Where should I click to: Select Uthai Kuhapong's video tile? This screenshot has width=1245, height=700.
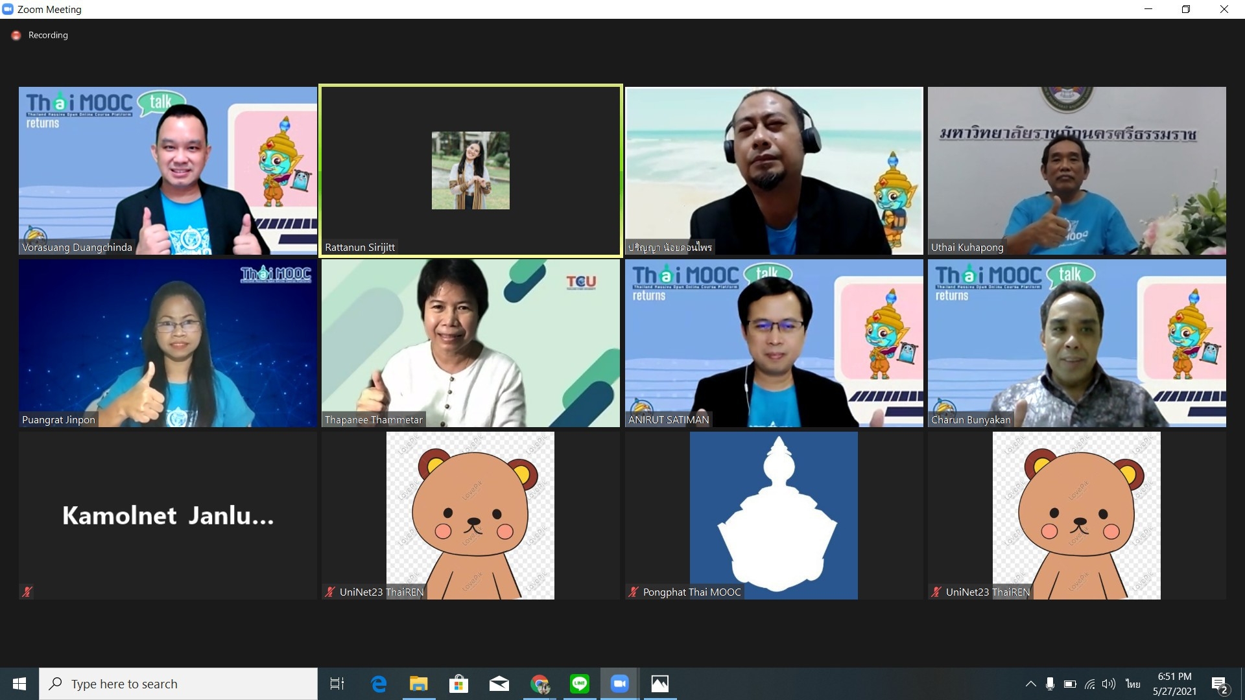[1076, 170]
